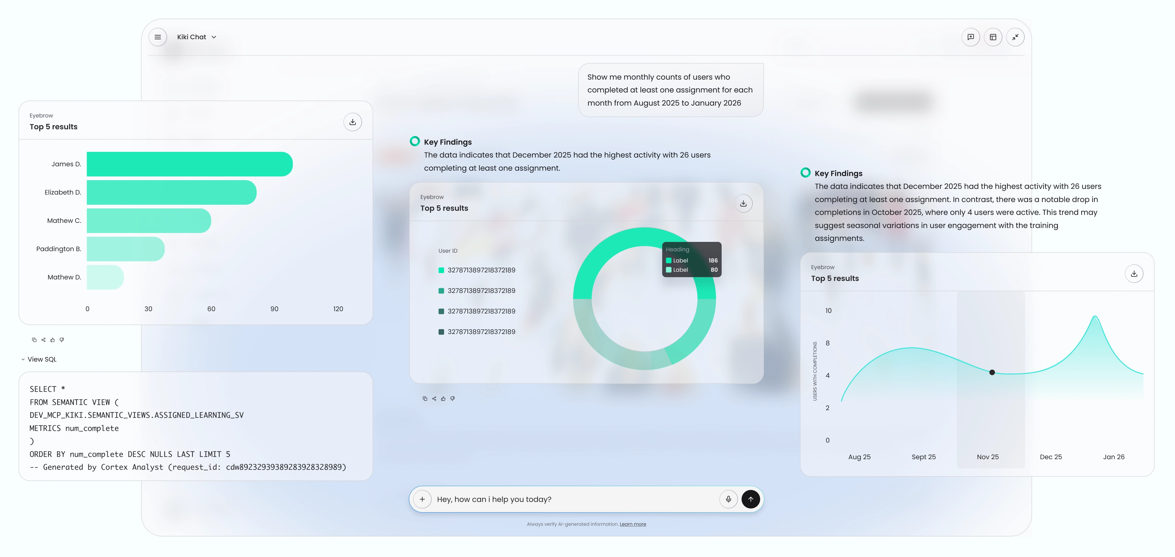Collapse the chat window using the inward-arrows icon

[1015, 37]
